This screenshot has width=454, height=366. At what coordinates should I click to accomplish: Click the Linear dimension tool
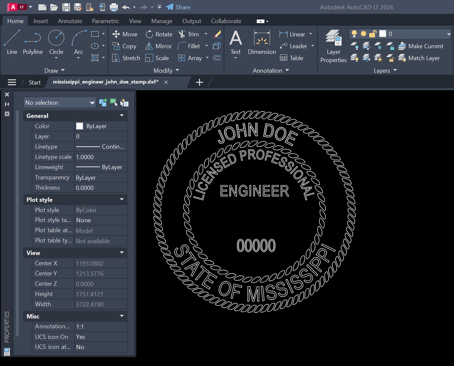(293, 34)
